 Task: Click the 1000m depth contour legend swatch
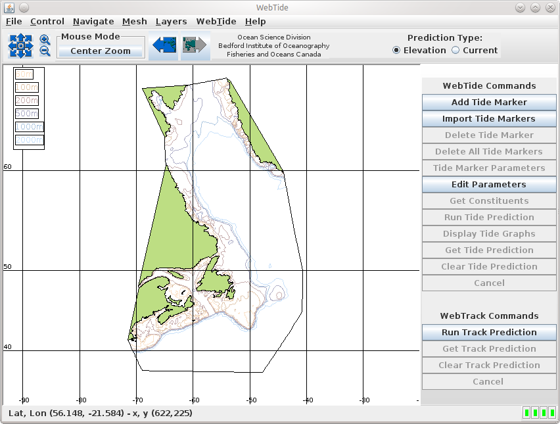click(29, 127)
